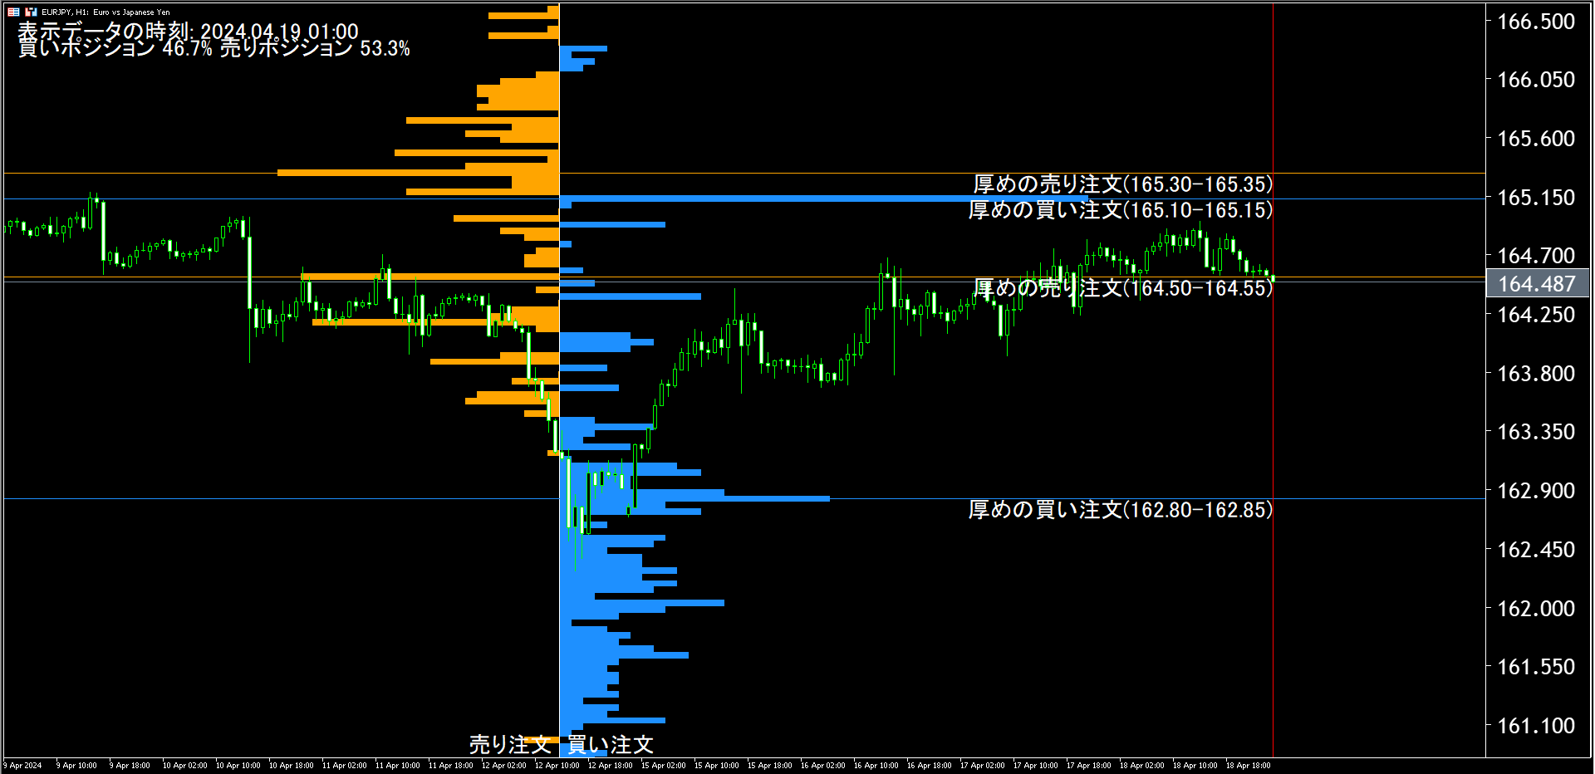Click the 厚めの売り注文(165.30-165.35) label
Image resolution: width=1595 pixels, height=774 pixels.
[x=1123, y=184]
